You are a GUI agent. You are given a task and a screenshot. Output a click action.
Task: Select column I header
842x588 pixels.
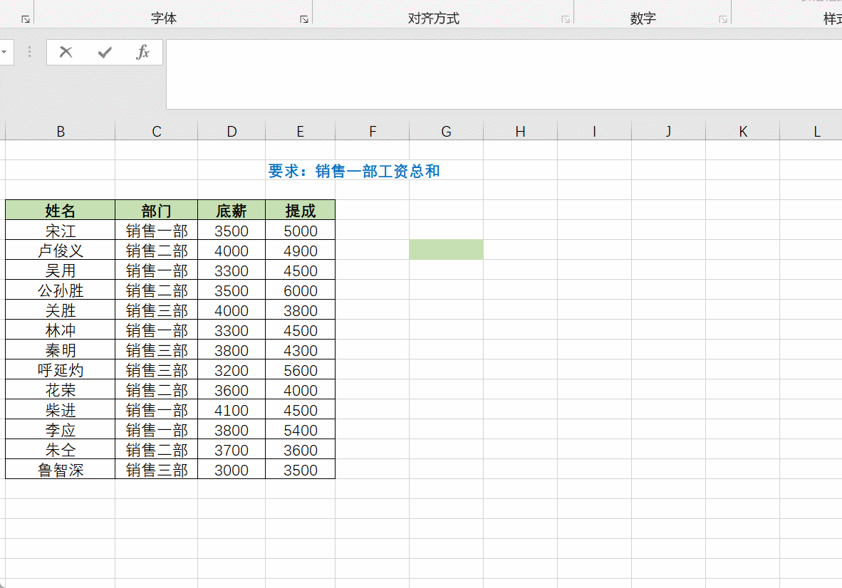(x=594, y=132)
